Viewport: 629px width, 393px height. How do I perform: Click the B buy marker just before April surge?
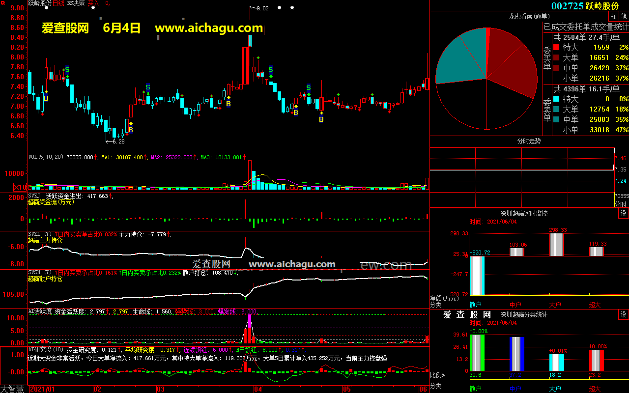[x=229, y=104]
